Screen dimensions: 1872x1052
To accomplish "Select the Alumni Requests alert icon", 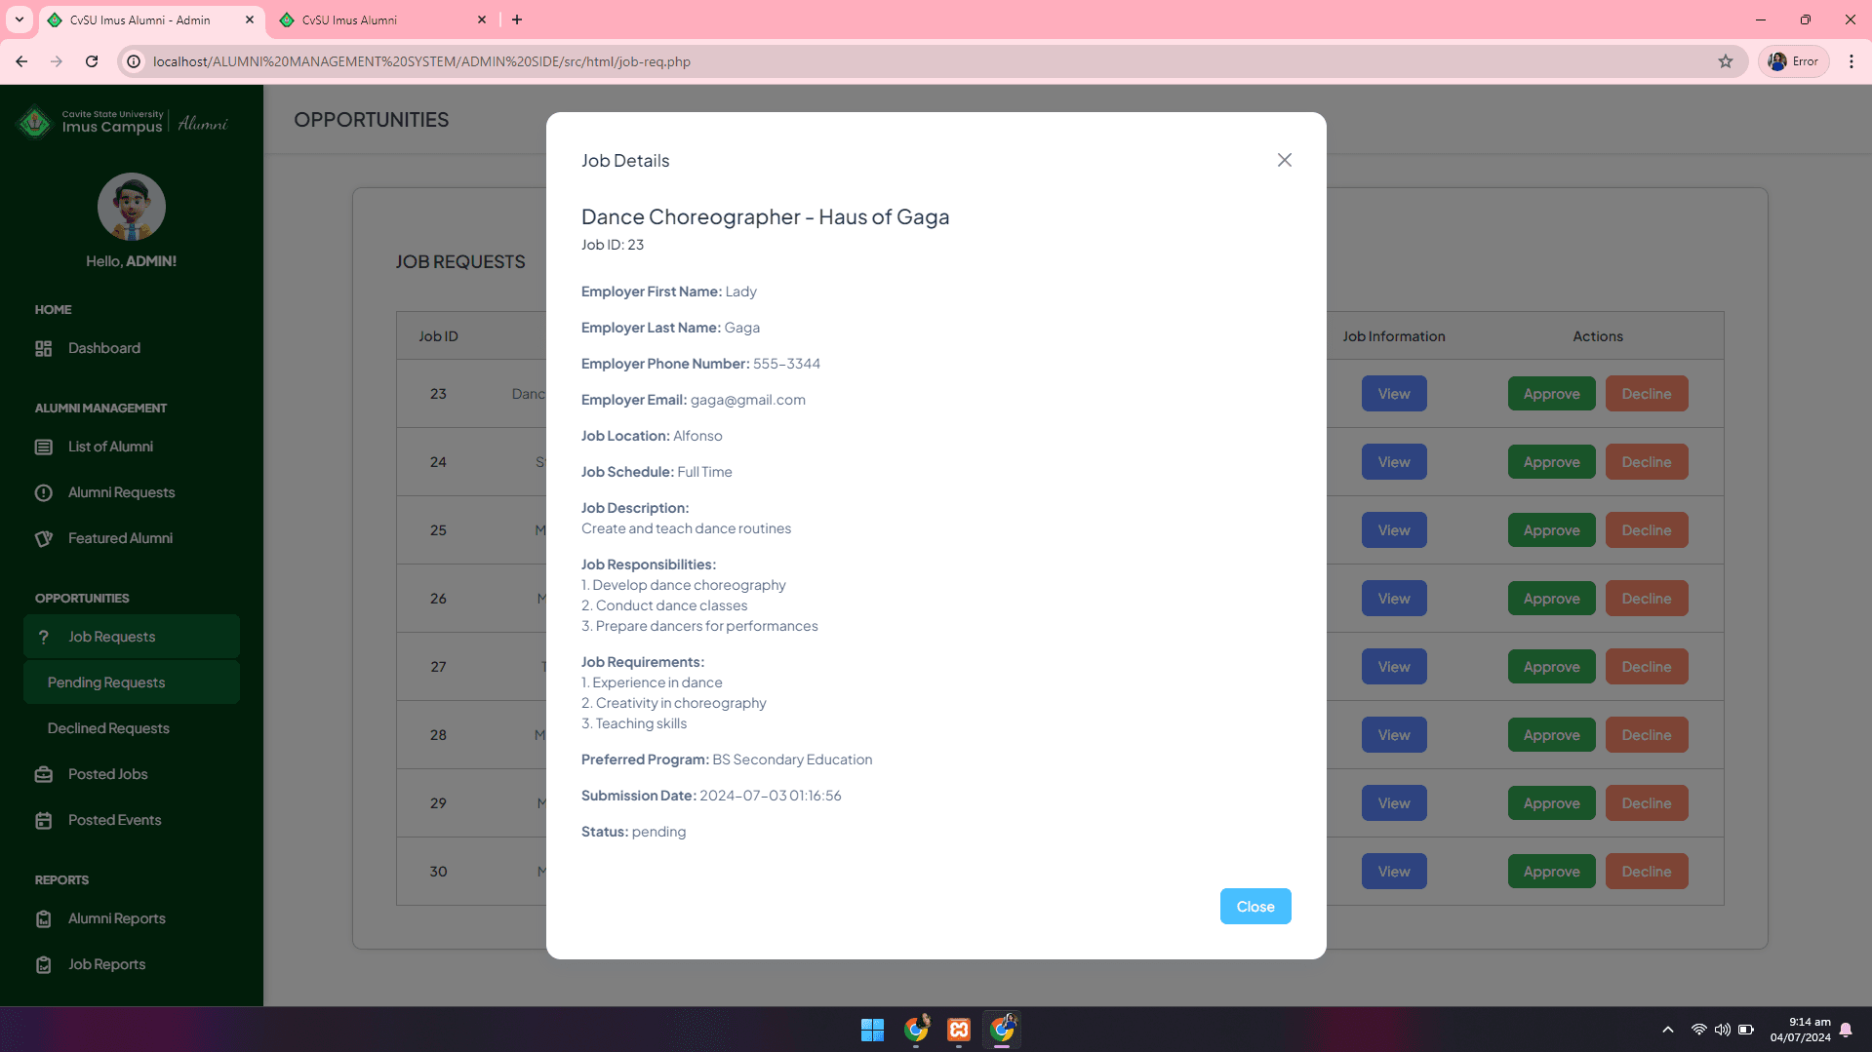I will pyautogui.click(x=44, y=492).
